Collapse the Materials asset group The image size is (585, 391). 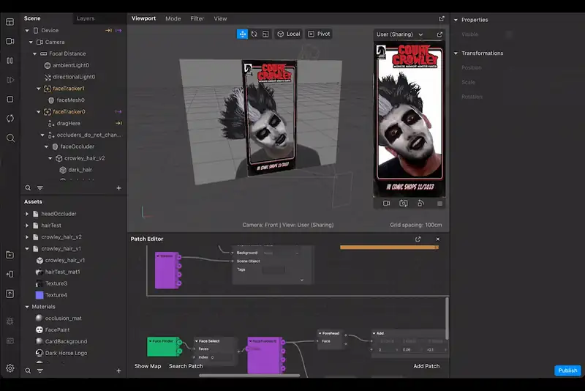[27, 307]
